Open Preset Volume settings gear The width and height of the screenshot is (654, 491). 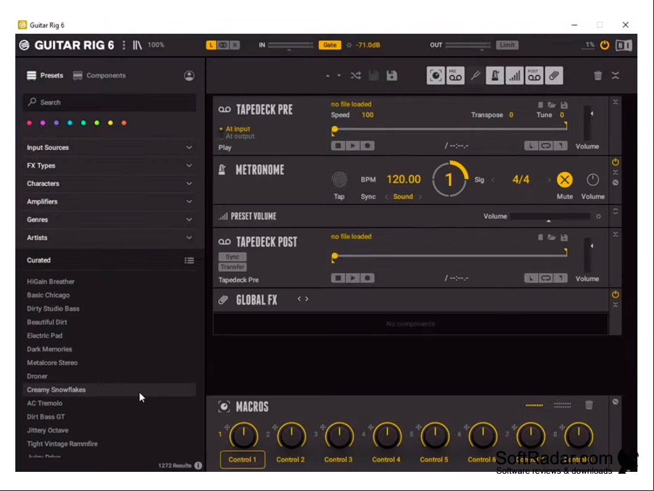(598, 216)
